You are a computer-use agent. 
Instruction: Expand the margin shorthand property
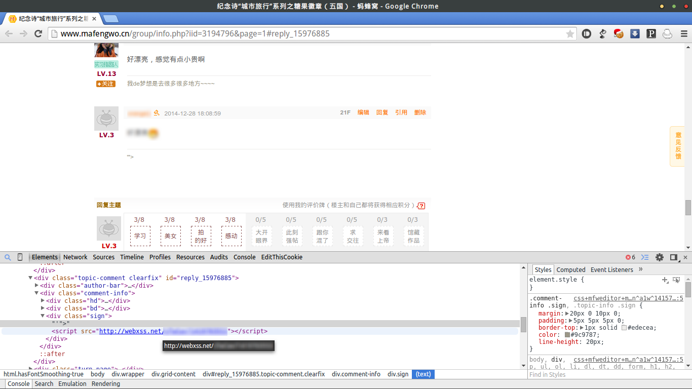567,314
